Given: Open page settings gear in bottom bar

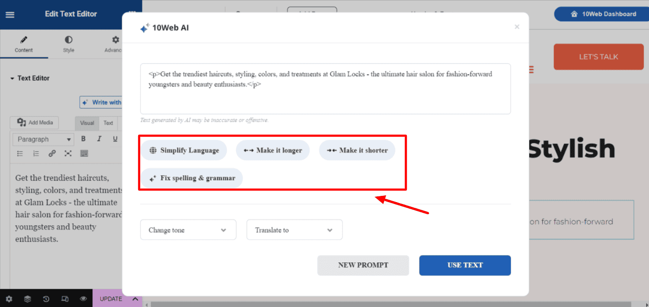Looking at the screenshot, I should pos(9,299).
